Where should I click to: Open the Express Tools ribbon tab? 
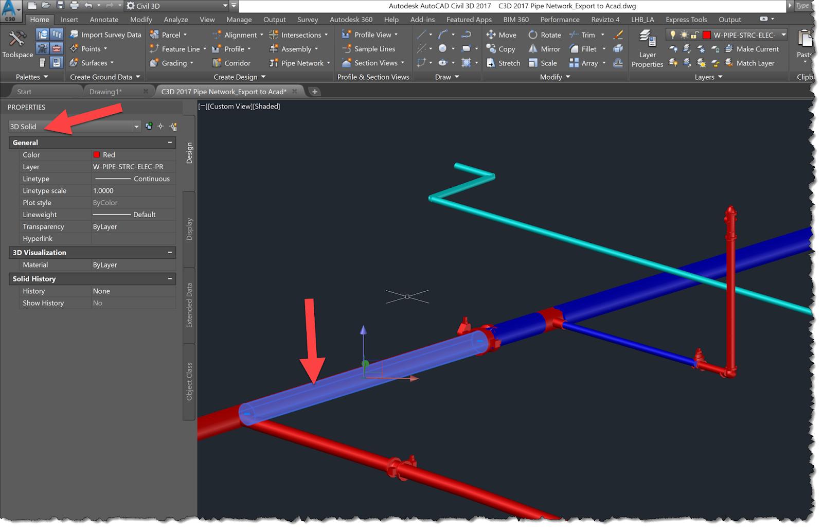coord(686,20)
